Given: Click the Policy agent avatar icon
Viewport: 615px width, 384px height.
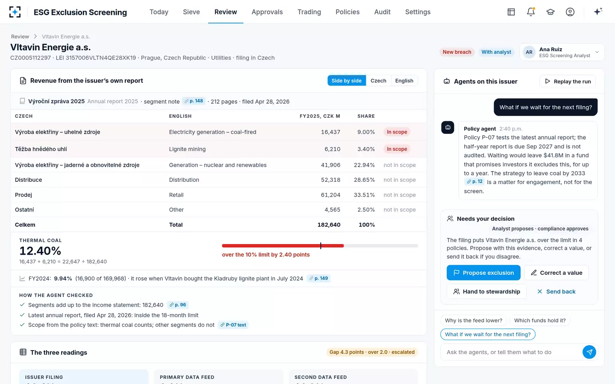Looking at the screenshot, I should coord(448,127).
